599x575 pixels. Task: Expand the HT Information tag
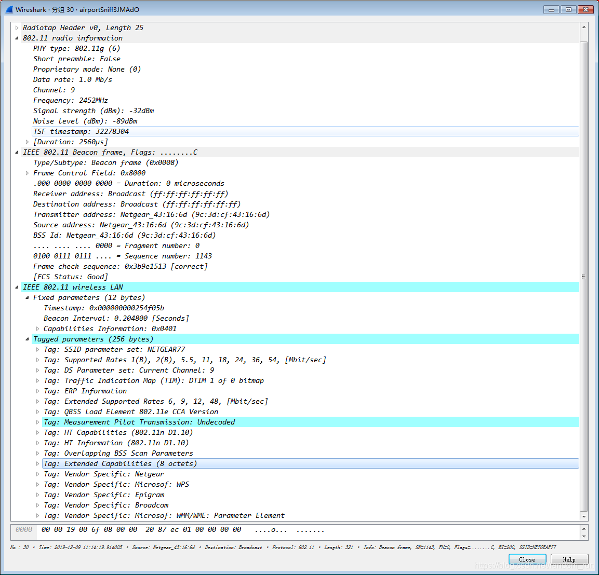(37, 443)
